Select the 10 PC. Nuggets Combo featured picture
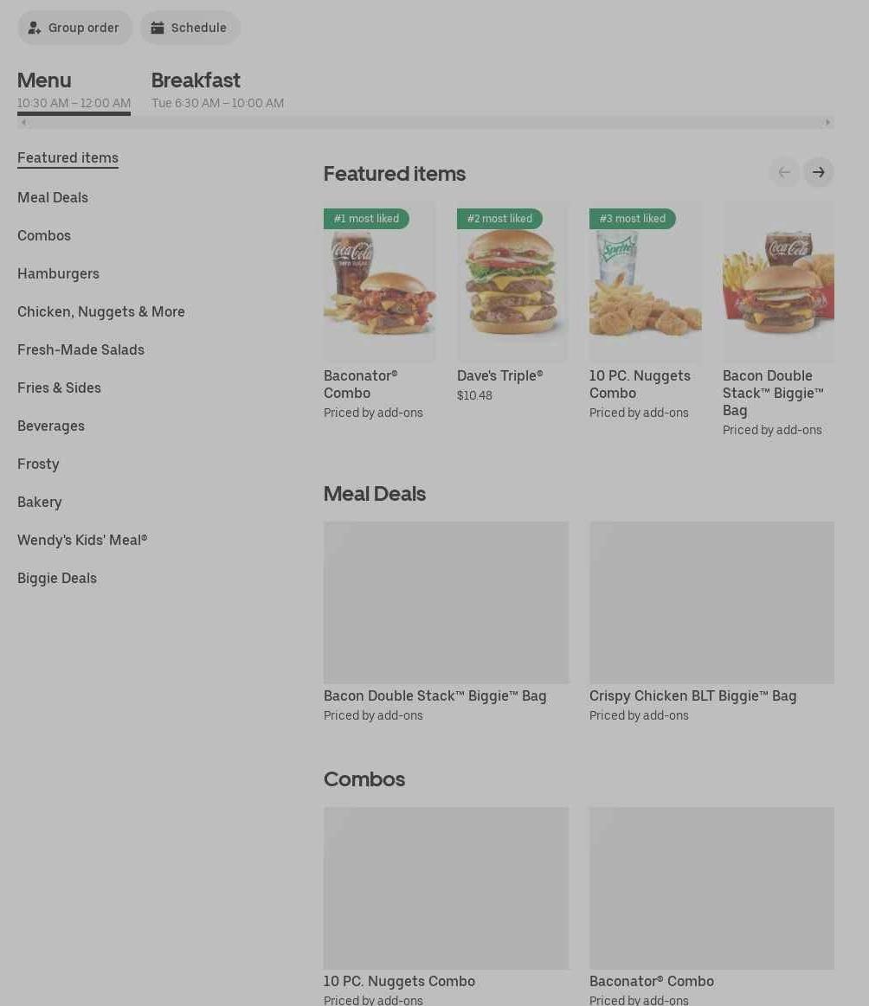This screenshot has width=869, height=1006. [645, 281]
